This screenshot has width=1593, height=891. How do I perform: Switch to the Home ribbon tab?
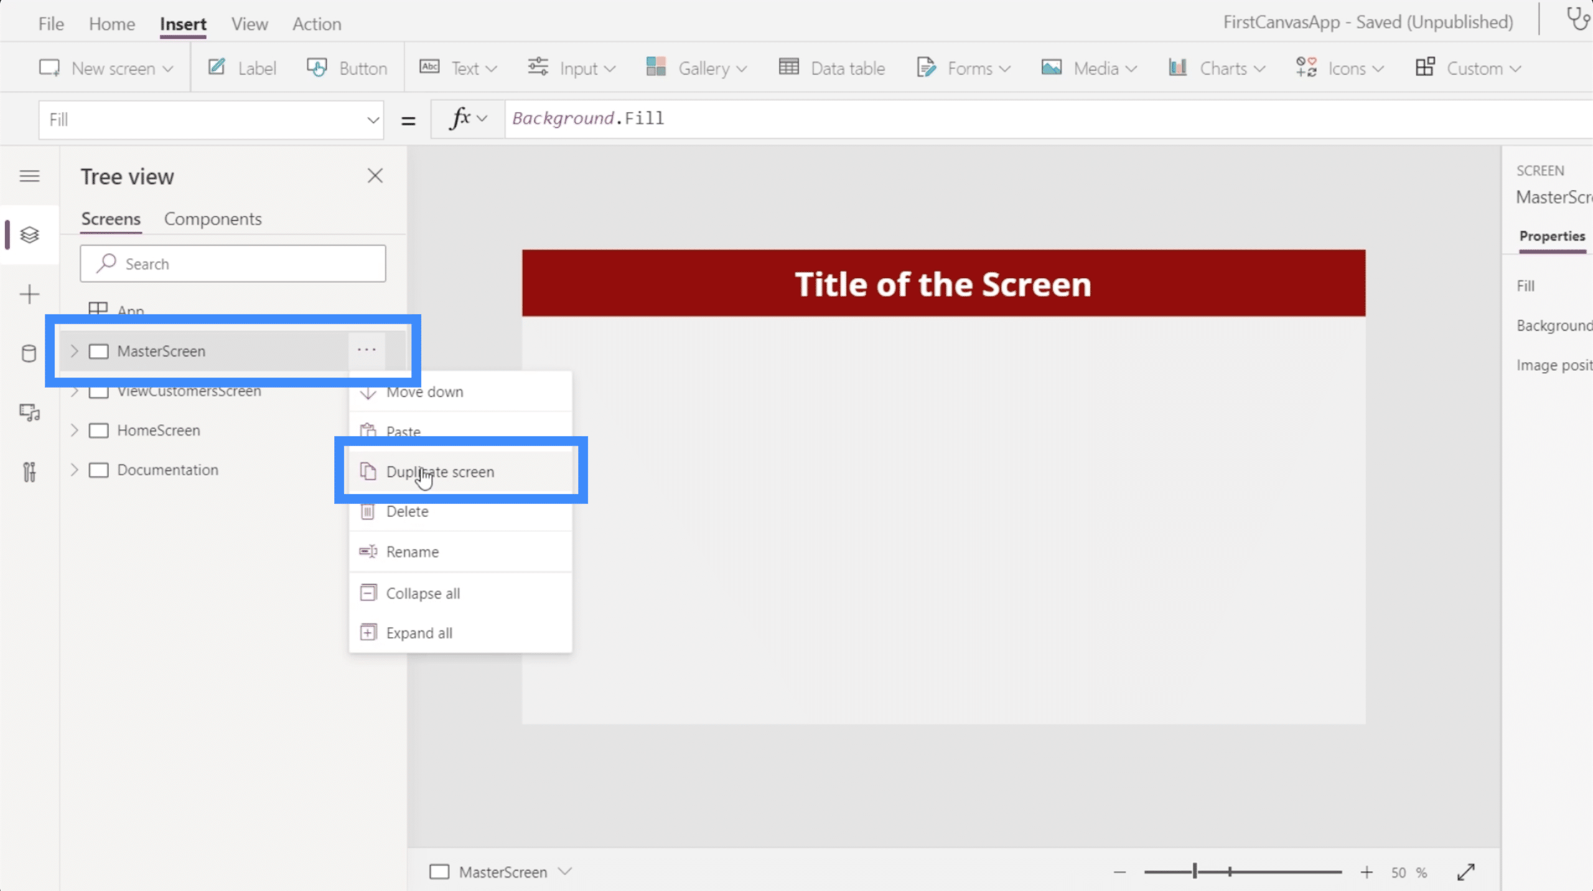click(112, 24)
